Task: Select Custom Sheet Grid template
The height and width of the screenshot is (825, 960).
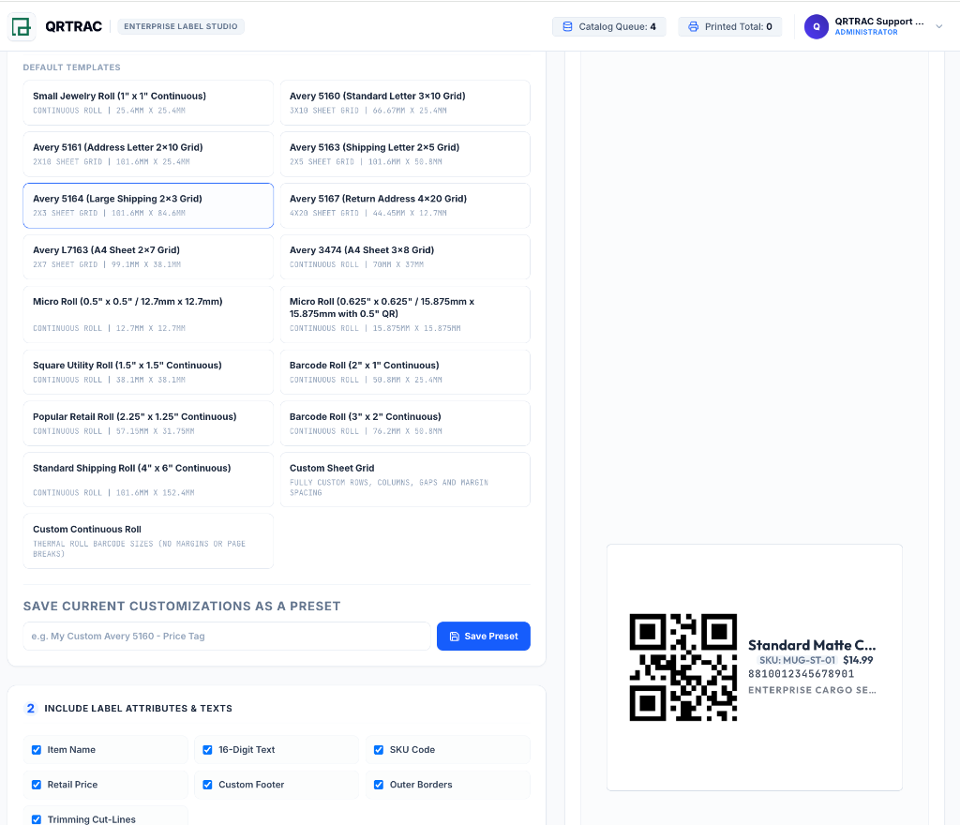Action: 405,480
